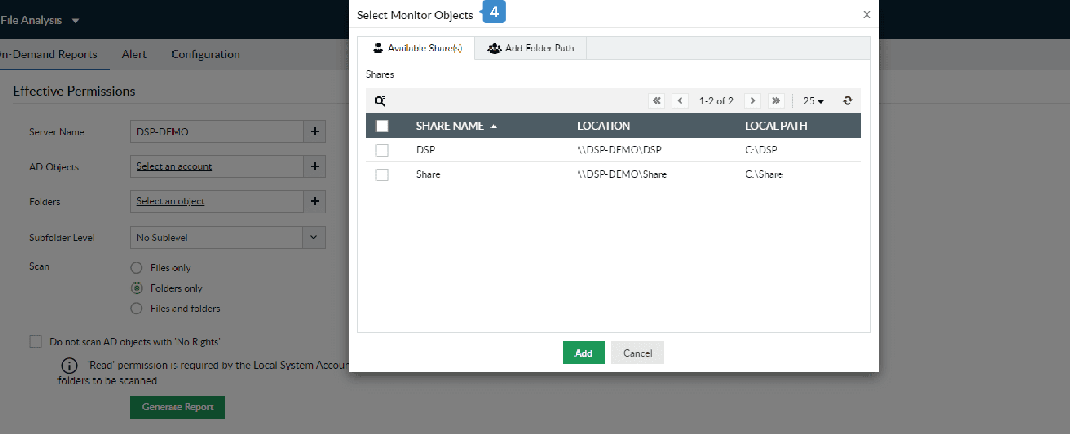Click the search icon in the Shares table
The height and width of the screenshot is (434, 1070).
[x=380, y=101]
